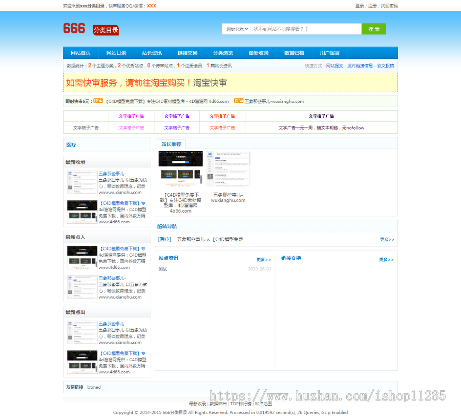Screen dimensions: 461x420
Task: Click the wuxianghu site thumbnail in 站长推荐
Action: 228,169
